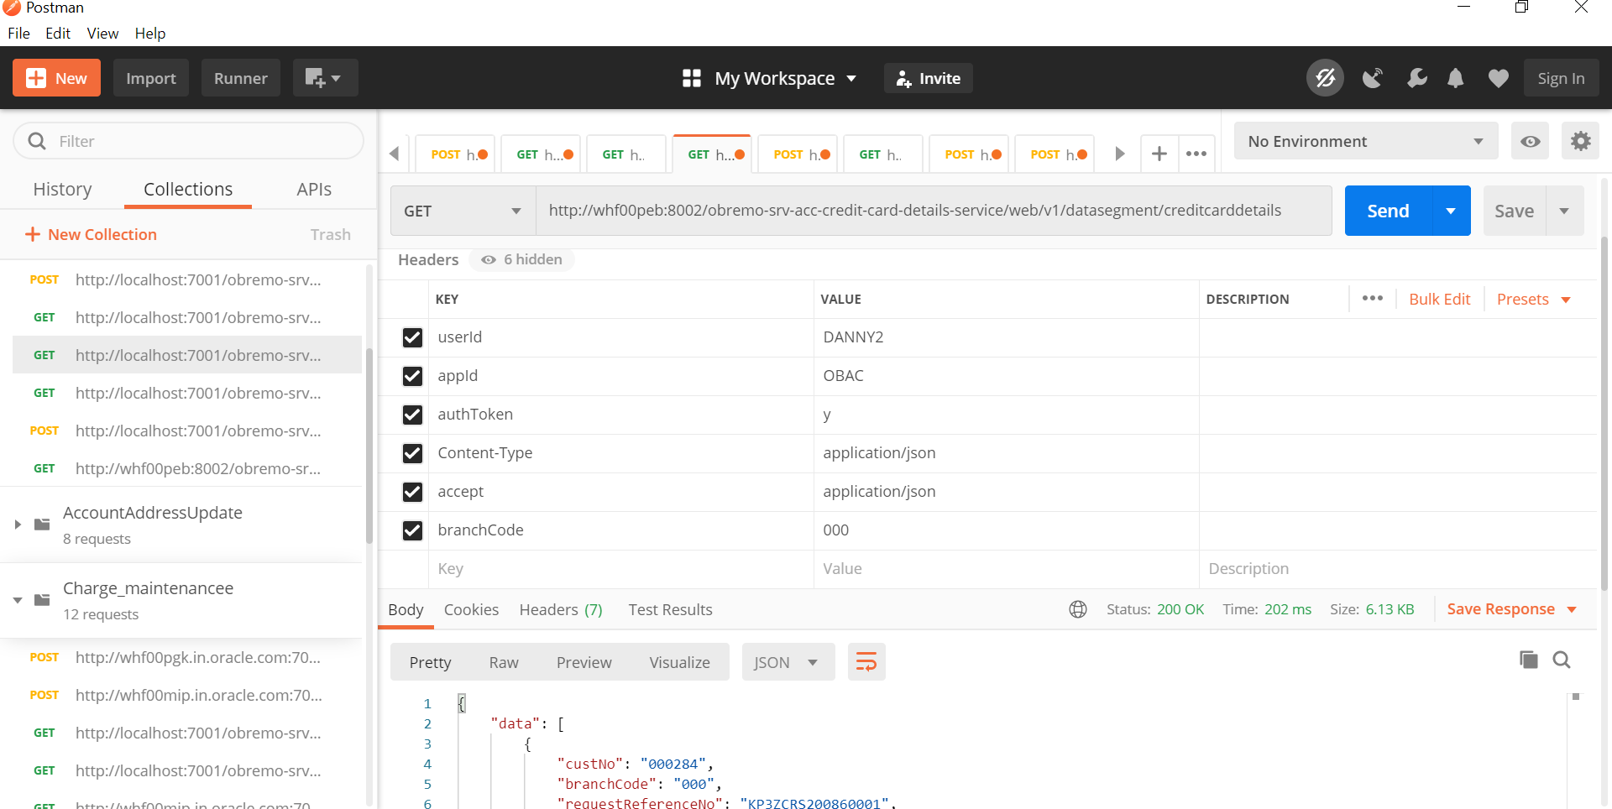Uncheck the authToken header checkbox
The width and height of the screenshot is (1612, 809).
coord(412,415)
